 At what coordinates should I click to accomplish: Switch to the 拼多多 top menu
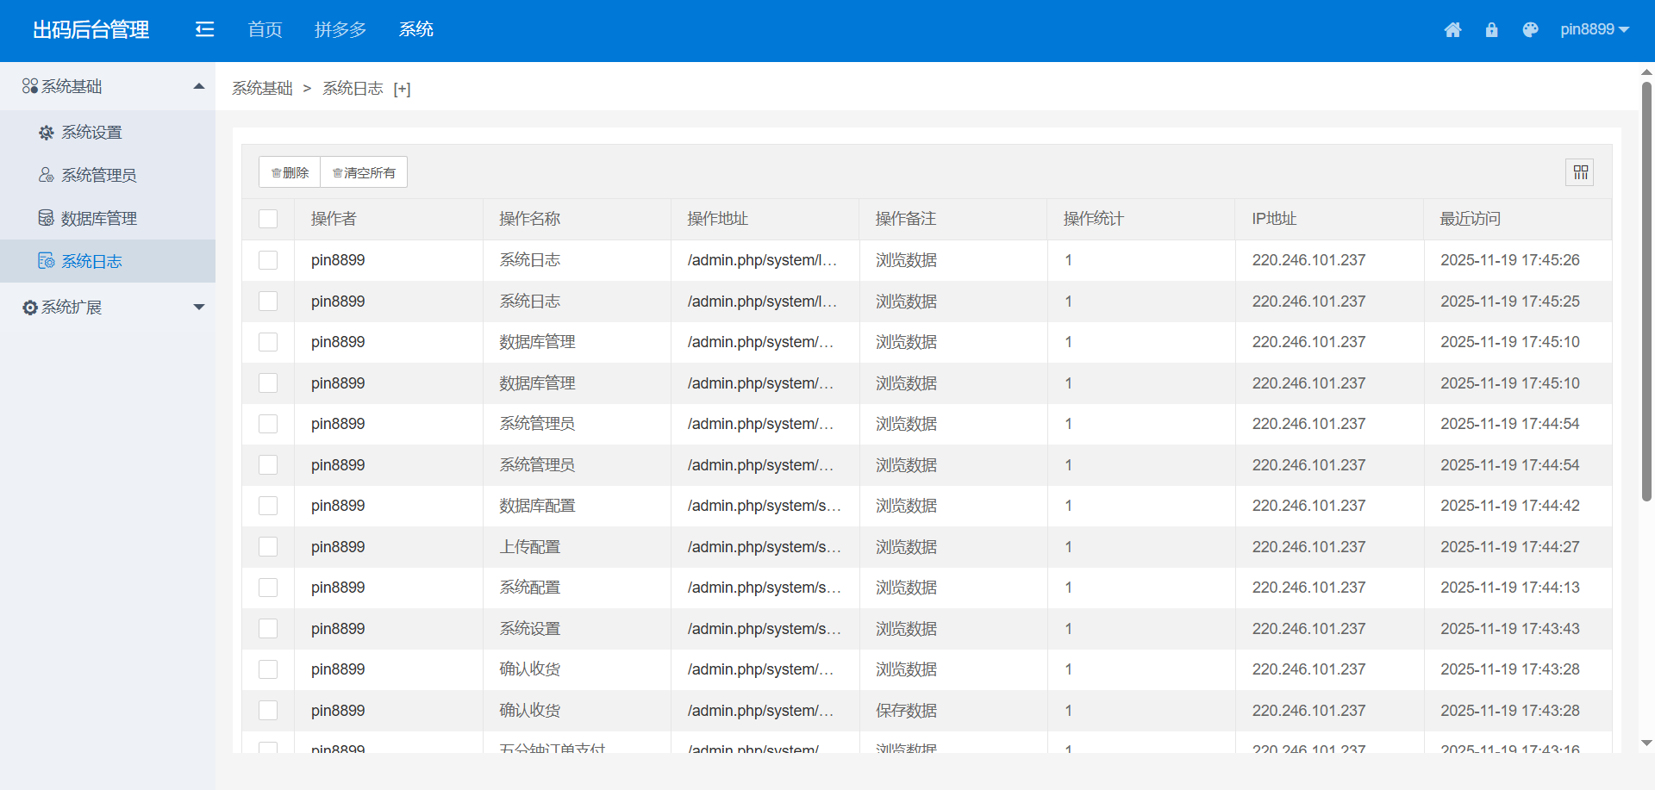tap(340, 30)
